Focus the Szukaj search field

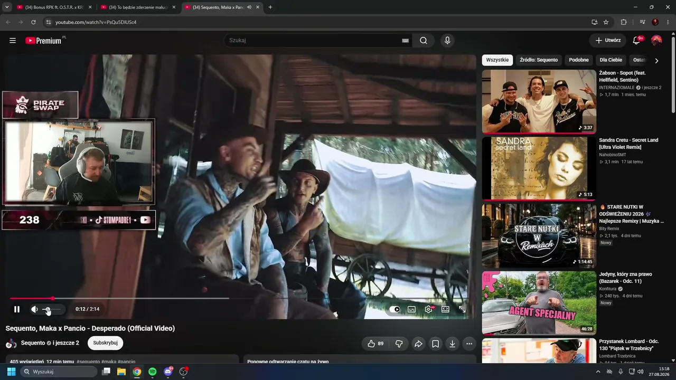coord(313,40)
